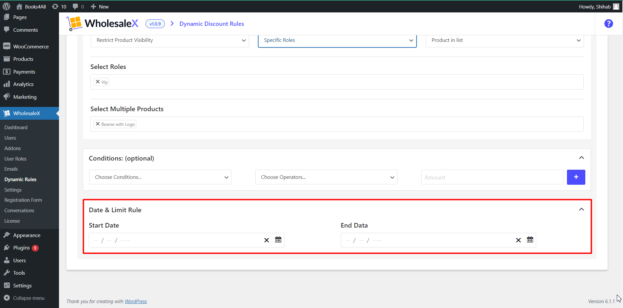Click the blue help question mark icon
Viewport: 623px width, 308px height.
coord(609,24)
